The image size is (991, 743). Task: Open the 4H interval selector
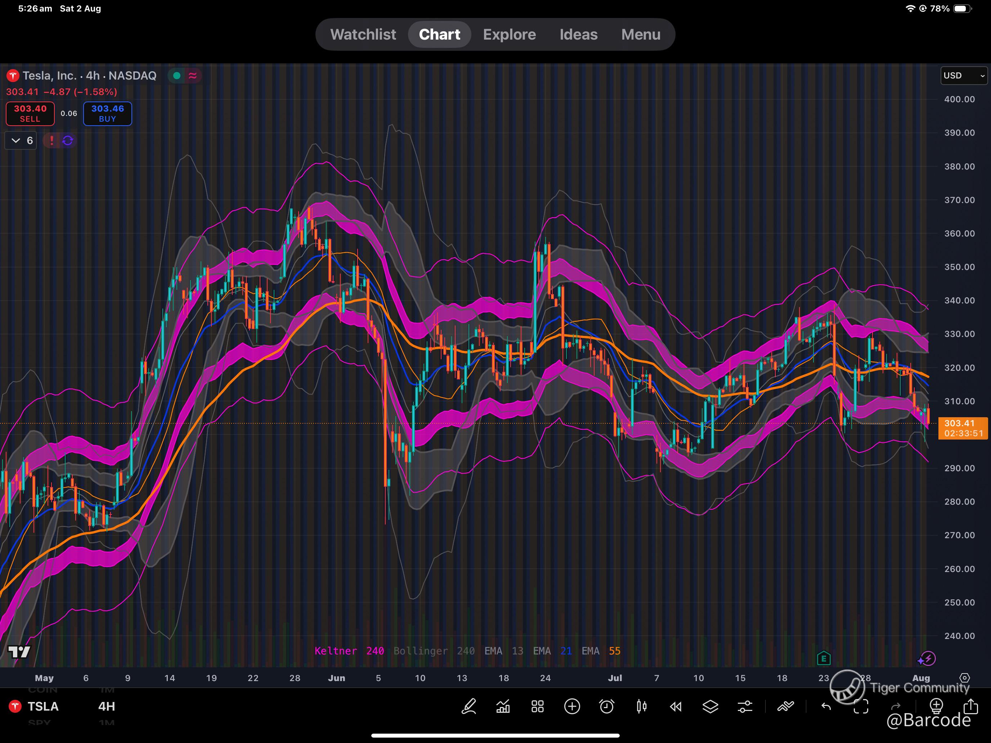point(107,707)
